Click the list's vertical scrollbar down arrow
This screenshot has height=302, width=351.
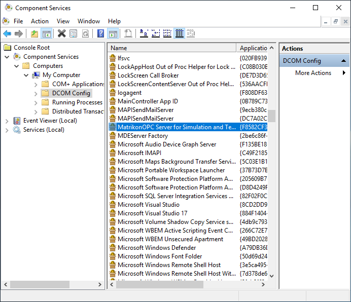click(271, 276)
